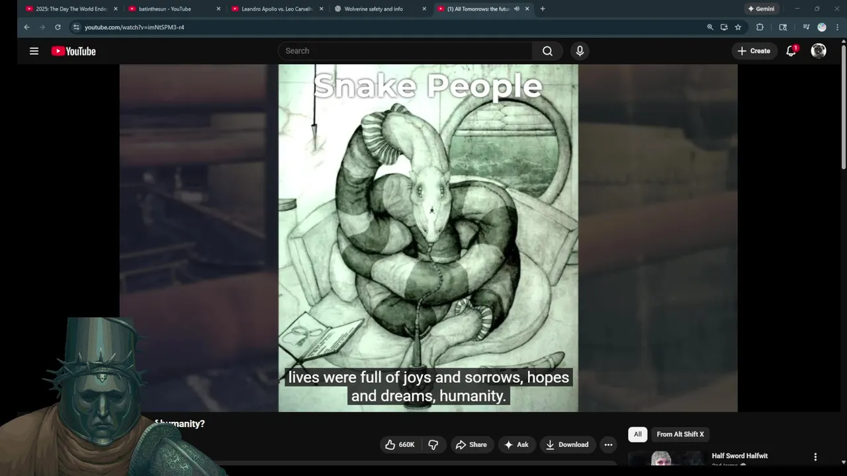Open more actions three-dot menu by Download
This screenshot has width=847, height=476.
(x=608, y=445)
